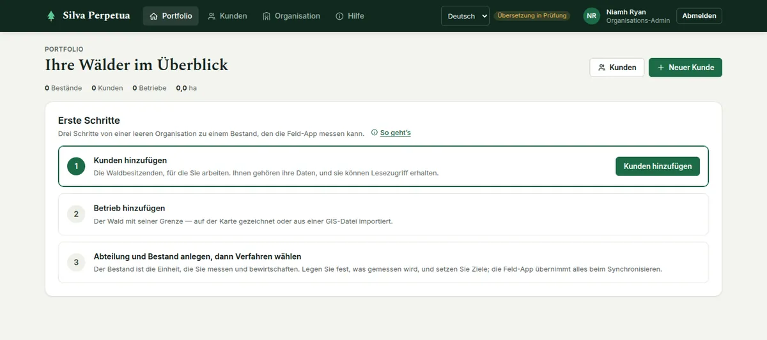The height and width of the screenshot is (340, 767).
Task: Click the Ihre Wälder im Überblick heading
Action: pyautogui.click(x=136, y=65)
